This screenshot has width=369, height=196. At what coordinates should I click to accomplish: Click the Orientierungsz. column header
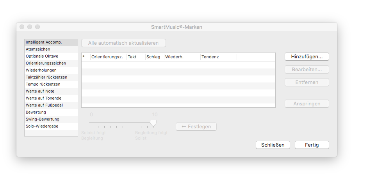tap(109, 57)
